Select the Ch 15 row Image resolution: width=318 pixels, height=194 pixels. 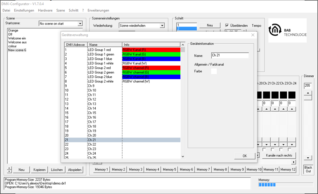[x=122, y=113]
